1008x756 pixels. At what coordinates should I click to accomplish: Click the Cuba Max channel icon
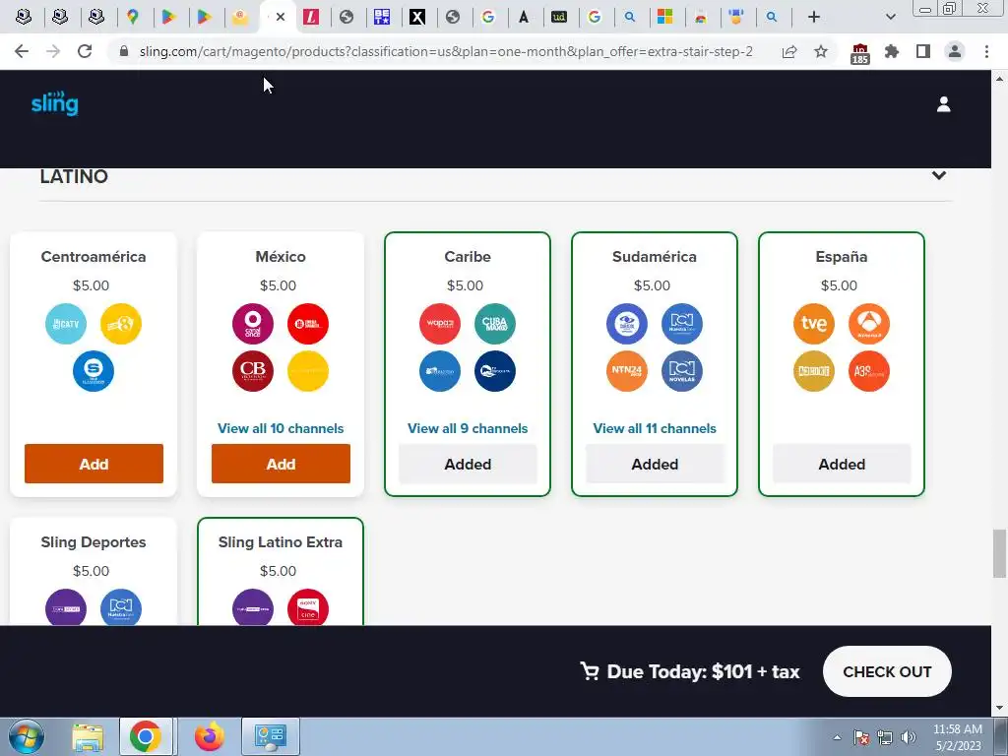point(495,323)
